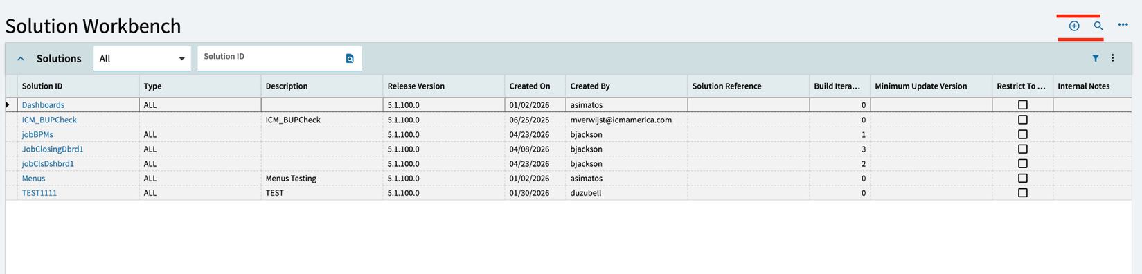Click the created by 'duzubell' cell
The height and width of the screenshot is (274, 1142).
tap(627, 192)
